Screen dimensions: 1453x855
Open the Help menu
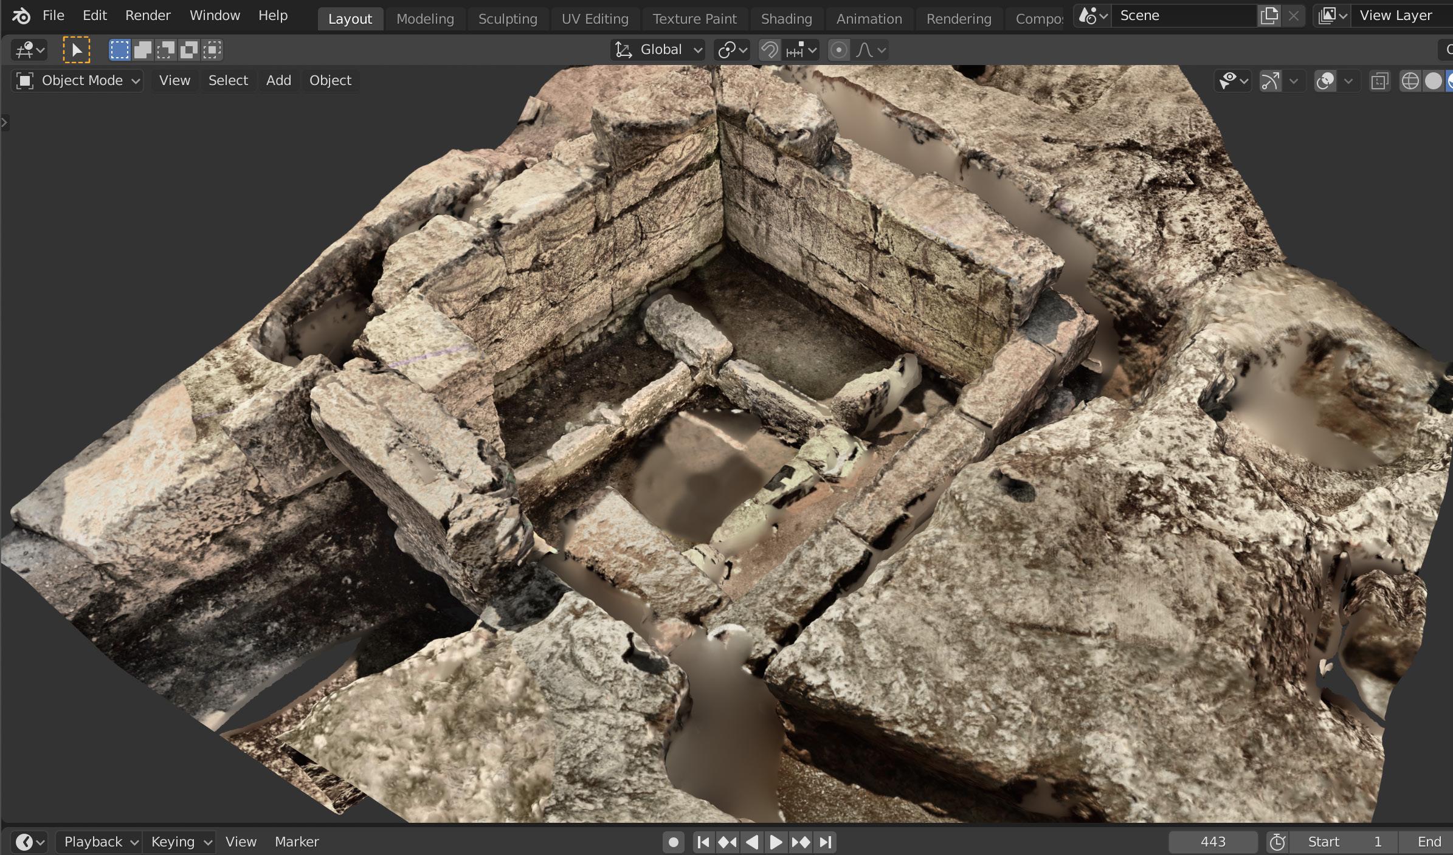273,16
